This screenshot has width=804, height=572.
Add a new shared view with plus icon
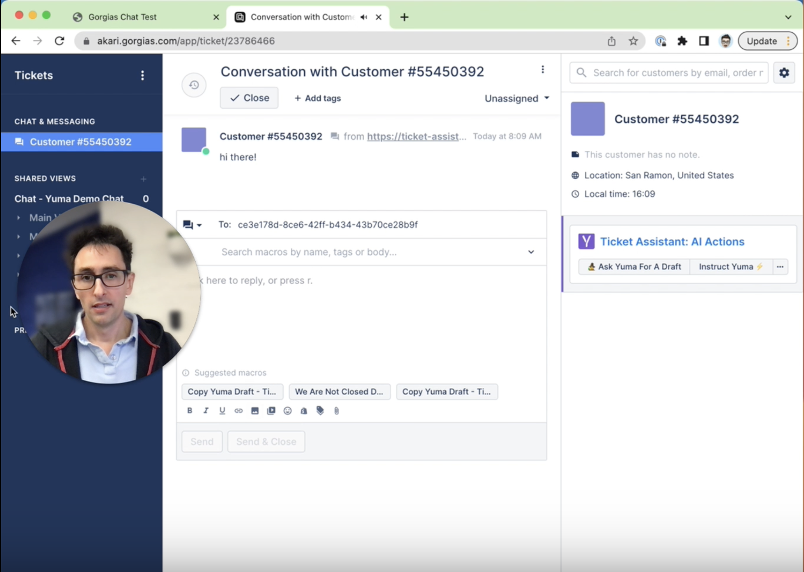click(144, 179)
